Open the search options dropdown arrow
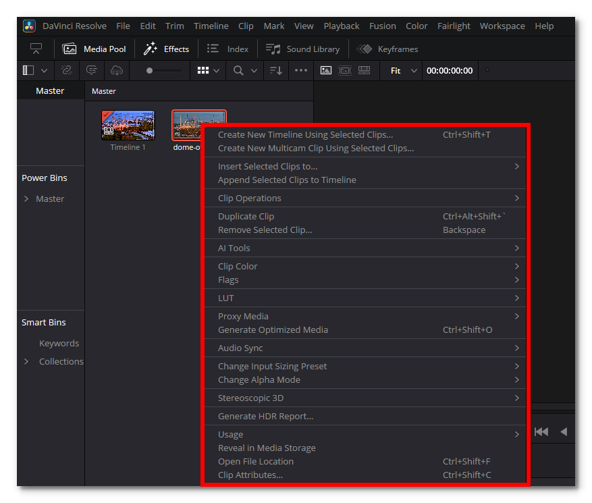The image size is (592, 503). click(254, 71)
